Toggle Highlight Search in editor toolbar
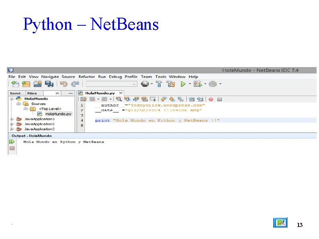This screenshot has height=239, width=319. point(145,99)
